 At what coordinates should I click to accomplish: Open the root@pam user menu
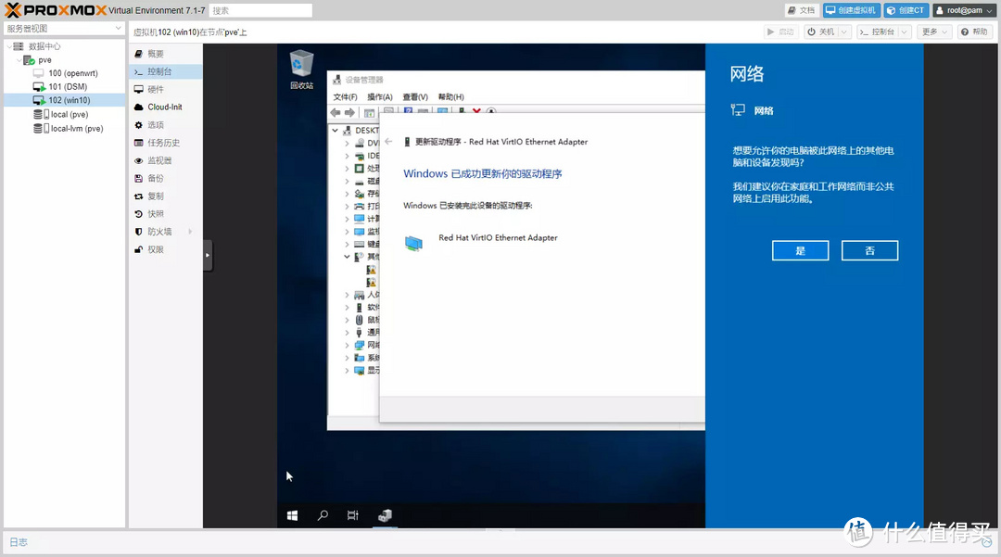point(965,10)
